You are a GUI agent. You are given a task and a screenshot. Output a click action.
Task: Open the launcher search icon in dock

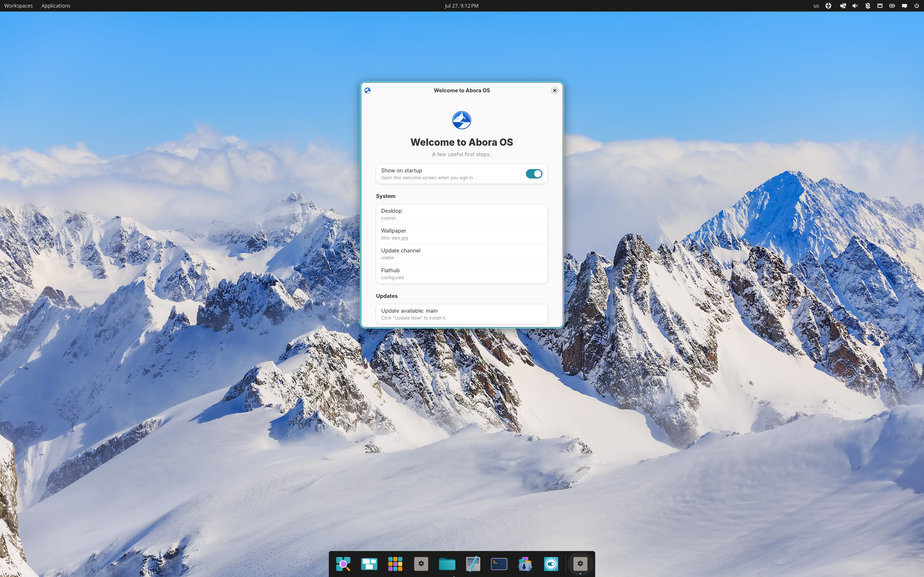[343, 564]
